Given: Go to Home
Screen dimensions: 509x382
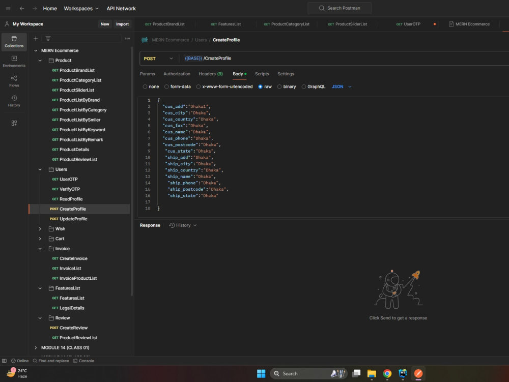Looking at the screenshot, I should click(x=50, y=9).
